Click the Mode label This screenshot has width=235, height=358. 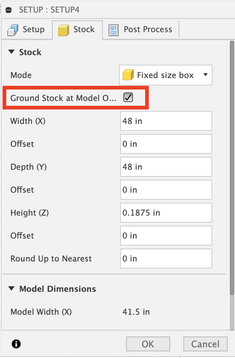[x=21, y=75]
